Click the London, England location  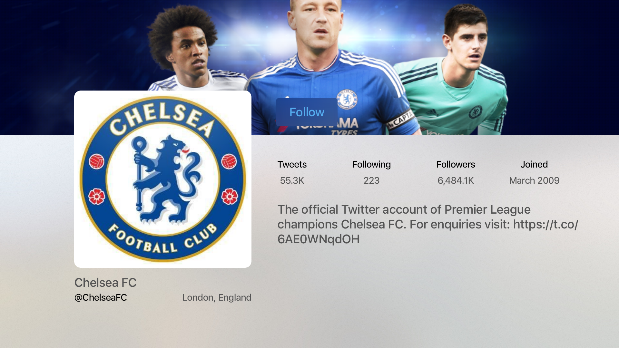click(217, 297)
